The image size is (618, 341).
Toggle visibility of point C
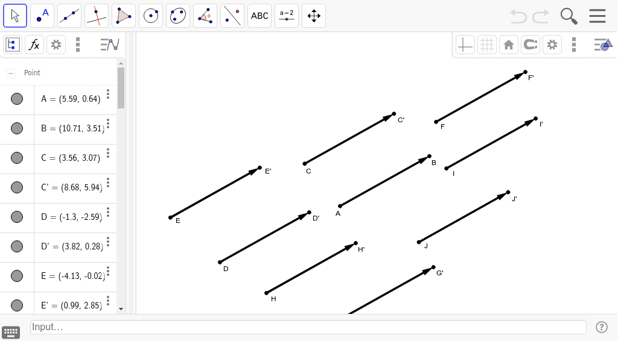tap(16, 158)
